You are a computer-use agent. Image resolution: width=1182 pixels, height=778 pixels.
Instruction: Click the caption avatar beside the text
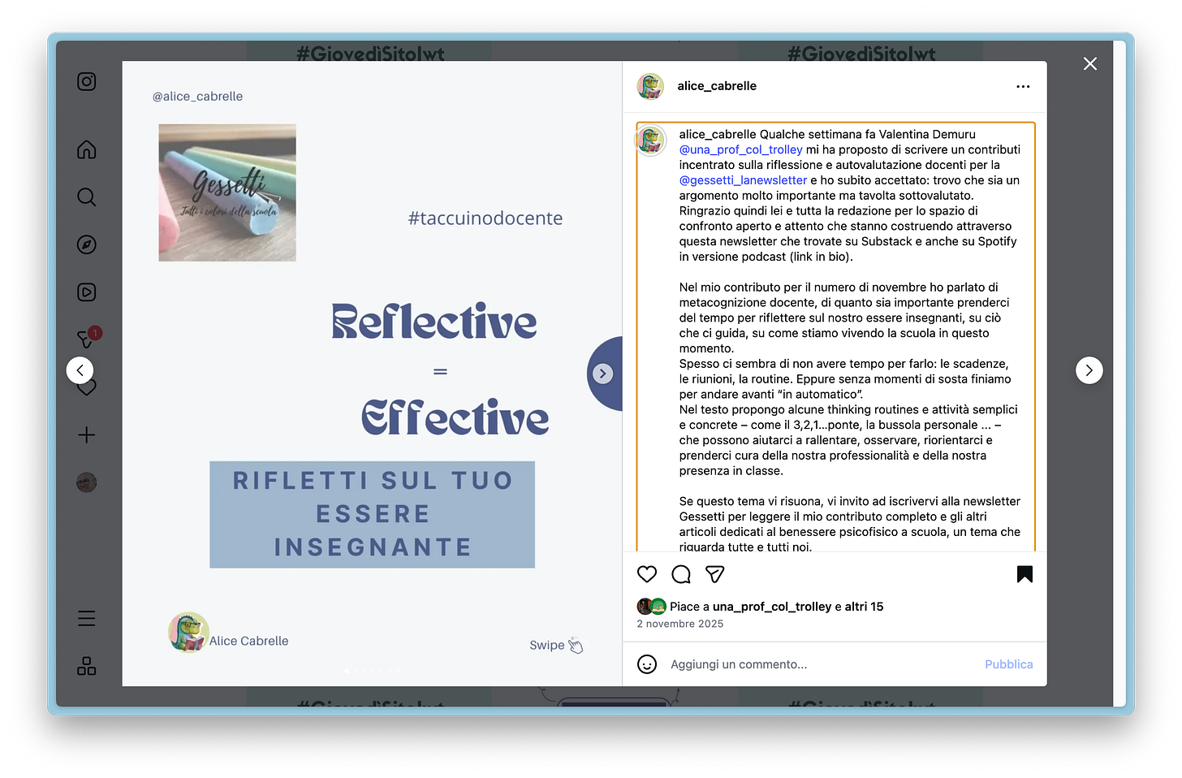(x=650, y=140)
